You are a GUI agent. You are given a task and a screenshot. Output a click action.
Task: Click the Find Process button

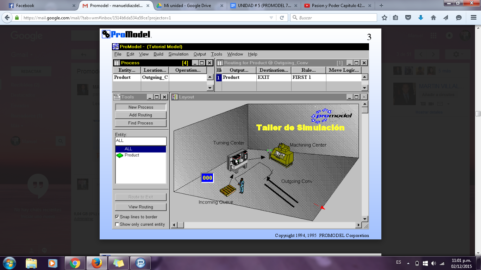tap(140, 123)
